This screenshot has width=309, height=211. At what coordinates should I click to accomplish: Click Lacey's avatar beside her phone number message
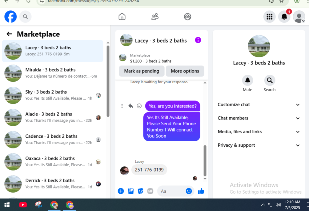124,170
